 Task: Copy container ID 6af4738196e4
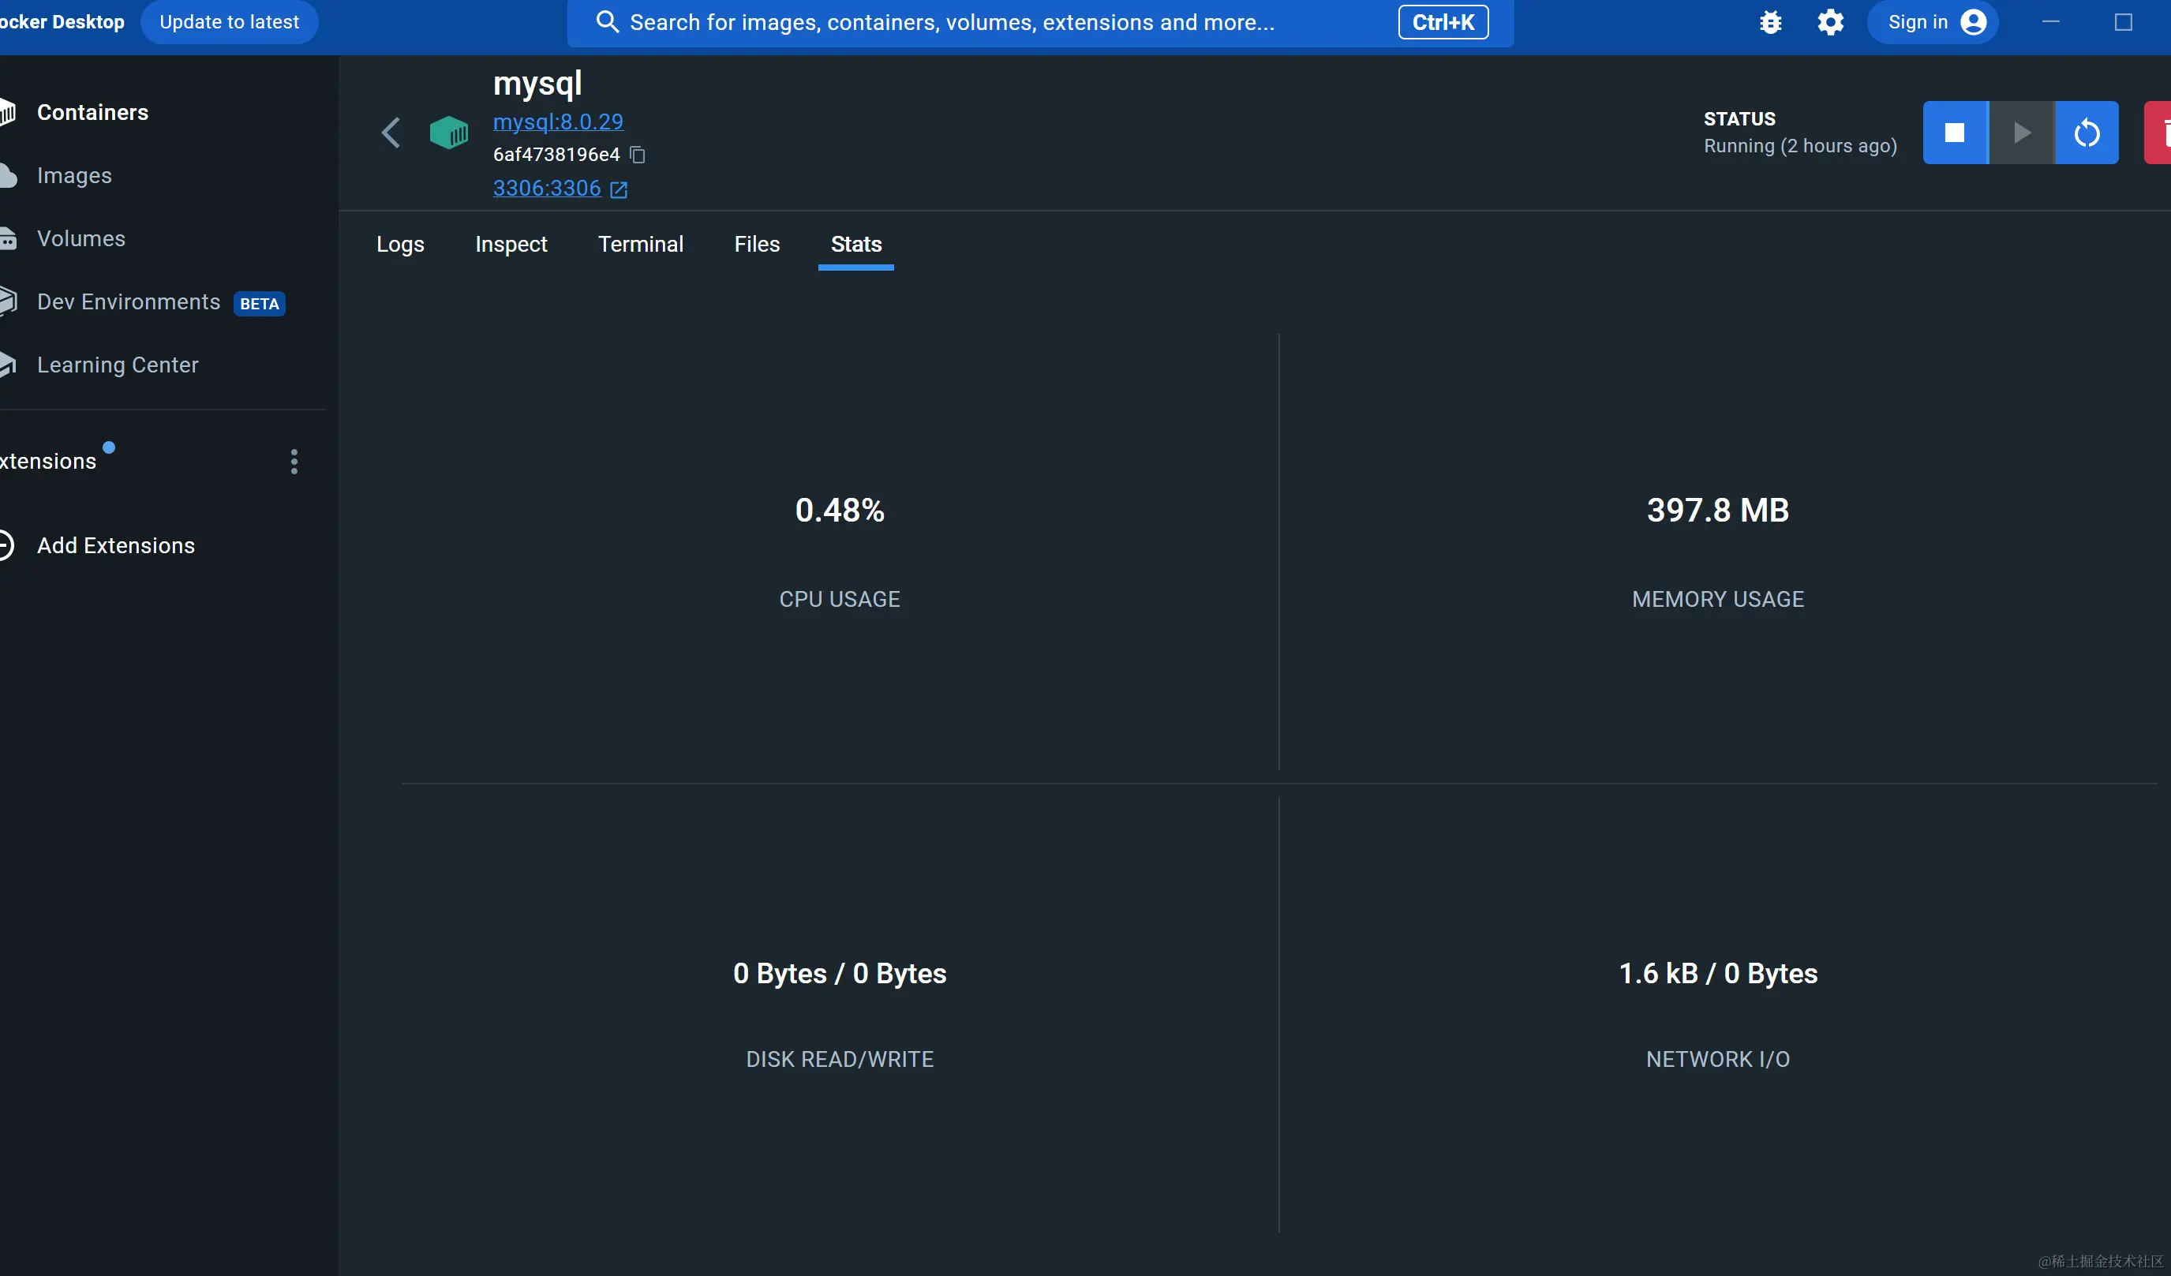click(x=638, y=155)
